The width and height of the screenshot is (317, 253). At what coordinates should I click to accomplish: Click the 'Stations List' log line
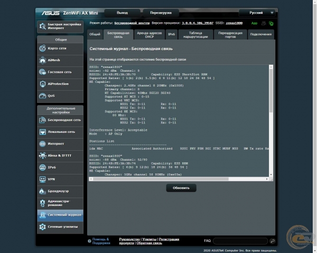[x=101, y=141]
